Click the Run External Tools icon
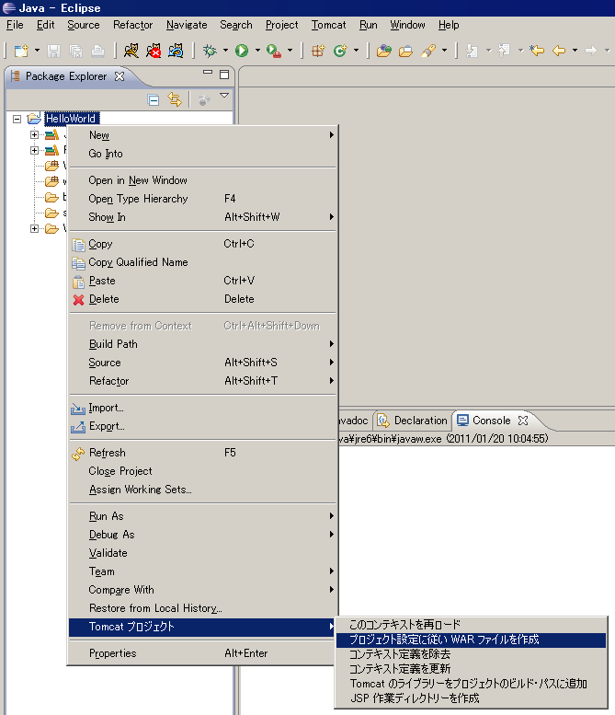Image resolution: width=615 pixels, height=715 pixels. tap(273, 51)
